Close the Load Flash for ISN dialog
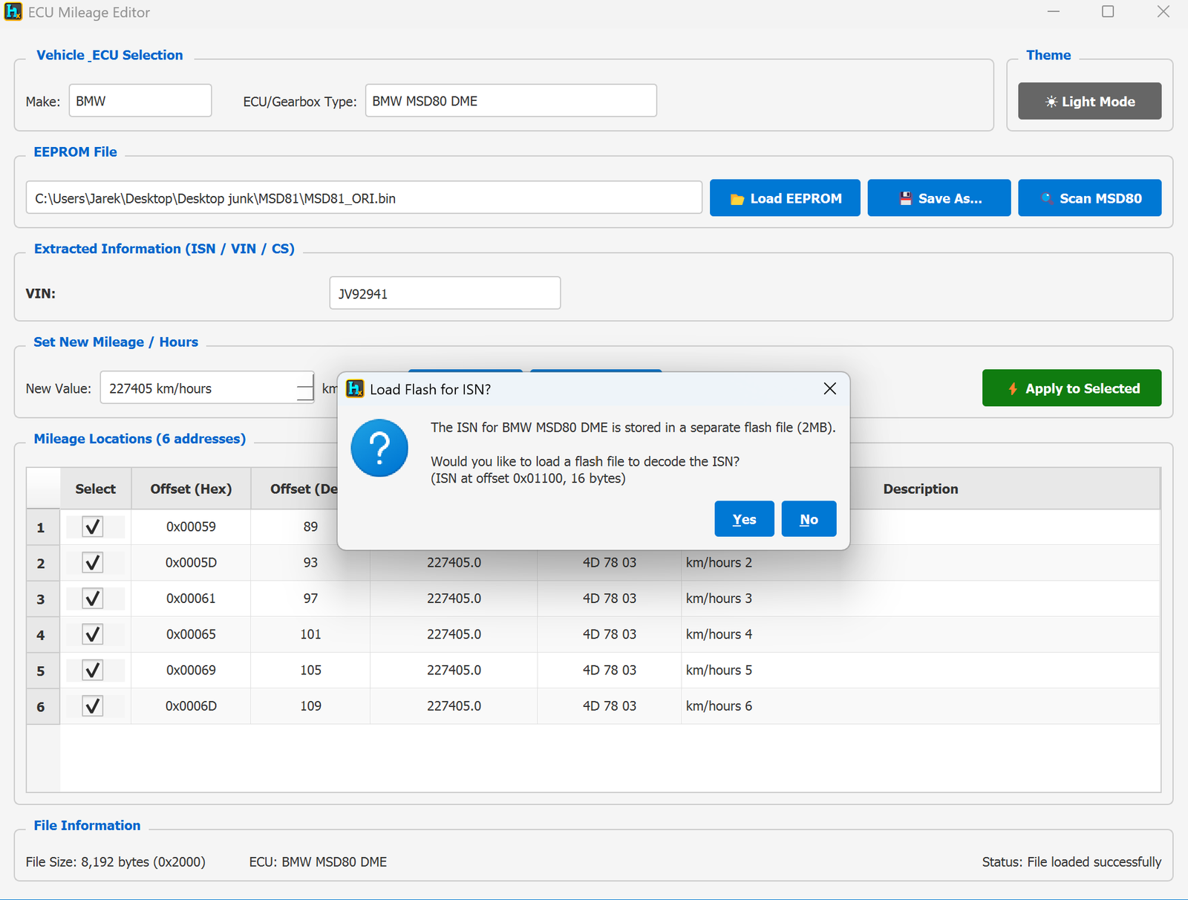This screenshot has width=1188, height=900. [830, 388]
